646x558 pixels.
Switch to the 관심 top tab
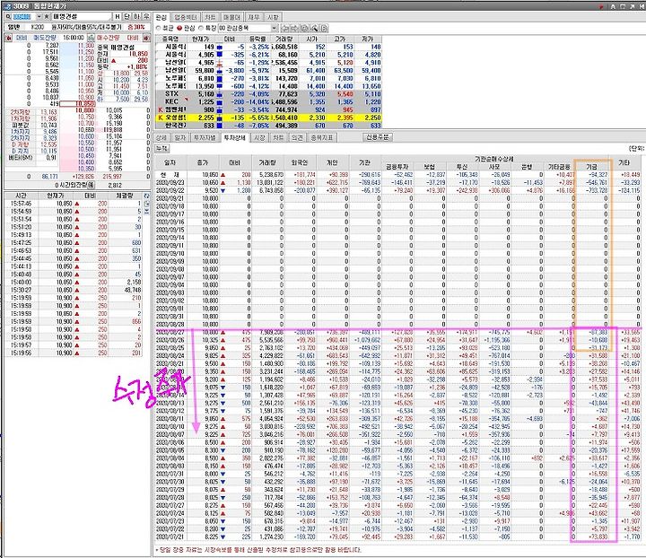(161, 17)
